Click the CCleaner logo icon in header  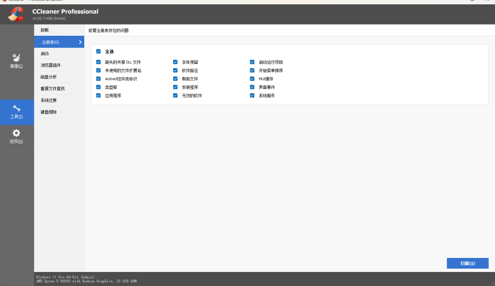pyautogui.click(x=16, y=14)
